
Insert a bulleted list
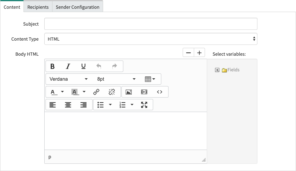tap(100, 105)
